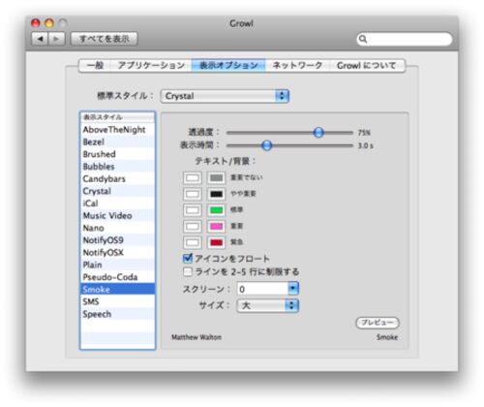Open the アプリケーション tab
Image resolution: width=484 pixels, height=407 pixels.
(x=151, y=66)
